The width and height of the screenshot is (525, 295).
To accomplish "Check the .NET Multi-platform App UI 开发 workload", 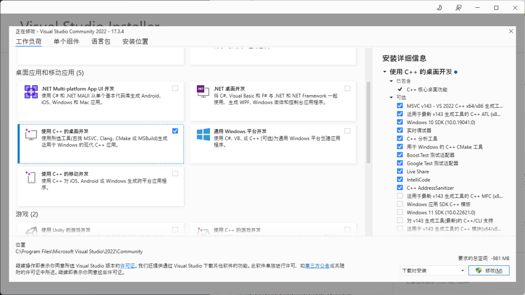I will [x=175, y=88].
